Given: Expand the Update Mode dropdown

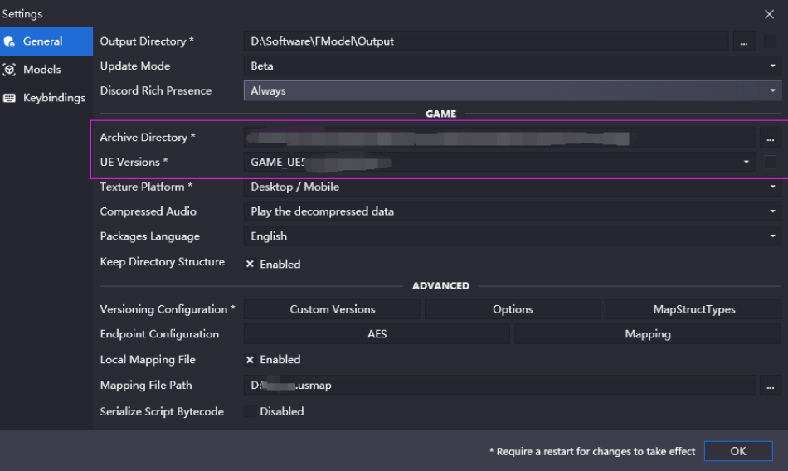Looking at the screenshot, I should point(512,66).
